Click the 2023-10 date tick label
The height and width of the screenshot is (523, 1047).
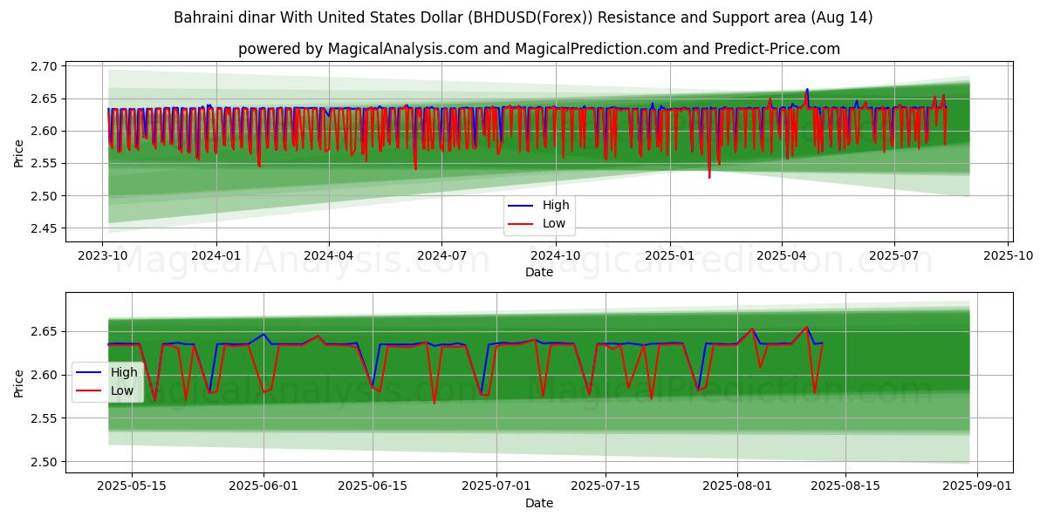click(103, 255)
